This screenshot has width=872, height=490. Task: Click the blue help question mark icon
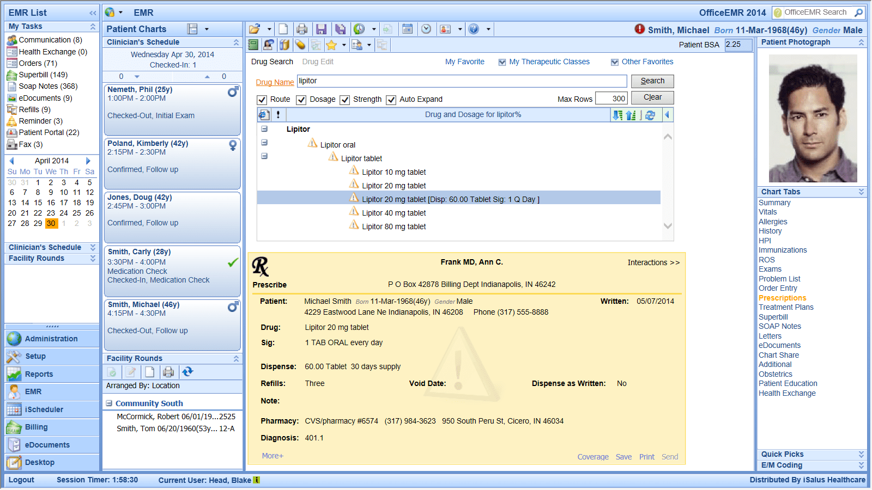[474, 29]
